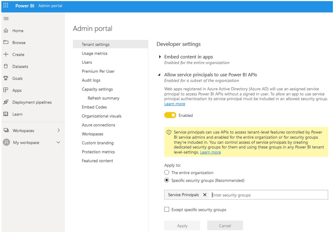The image size is (334, 232).
Task: Click the Goals trophy icon
Action: (x=6, y=78)
